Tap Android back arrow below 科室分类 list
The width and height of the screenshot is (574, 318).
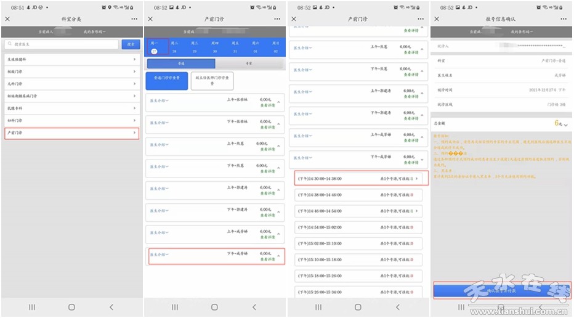tap(111, 307)
